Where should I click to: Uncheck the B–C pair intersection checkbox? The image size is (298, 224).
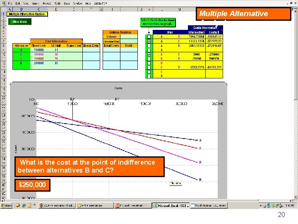[x=149, y=54]
